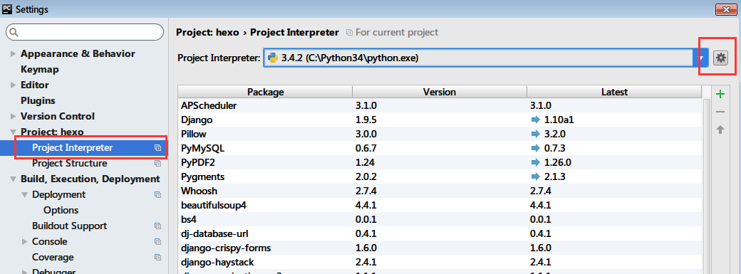Collapse the Build, Execution, Deployment section
The width and height of the screenshot is (741, 274).
click(14, 179)
